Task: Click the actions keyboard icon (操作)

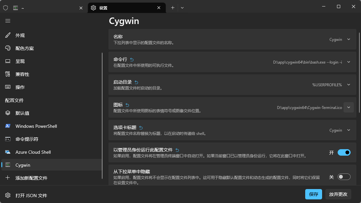Action: [x=8, y=87]
